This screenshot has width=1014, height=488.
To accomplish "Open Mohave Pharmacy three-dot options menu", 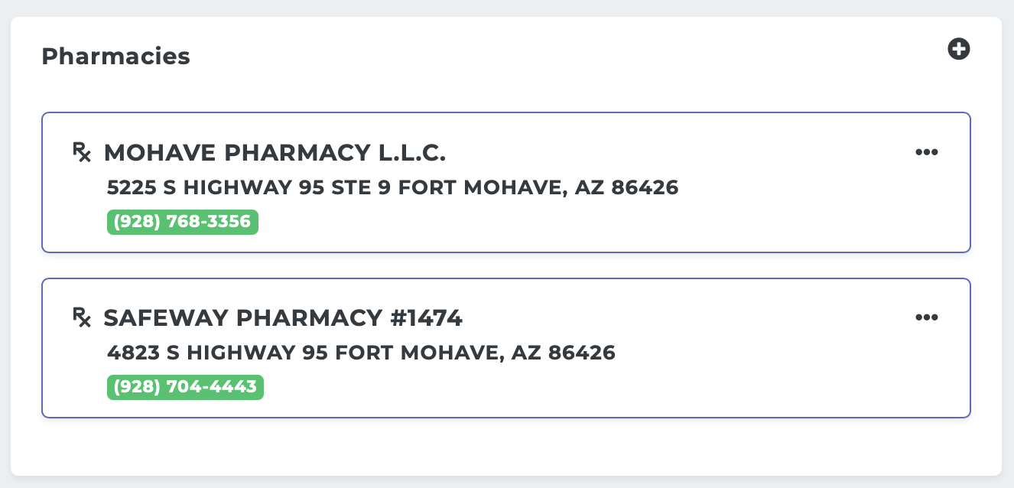I will pyautogui.click(x=927, y=152).
